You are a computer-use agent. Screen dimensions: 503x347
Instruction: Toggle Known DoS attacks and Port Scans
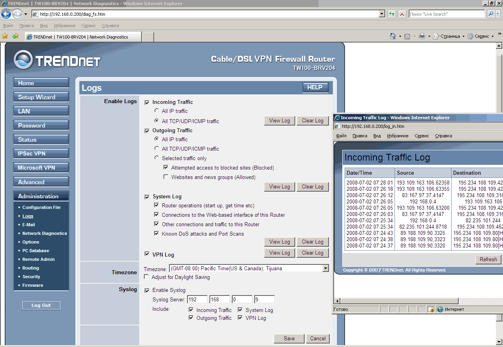tap(156, 234)
